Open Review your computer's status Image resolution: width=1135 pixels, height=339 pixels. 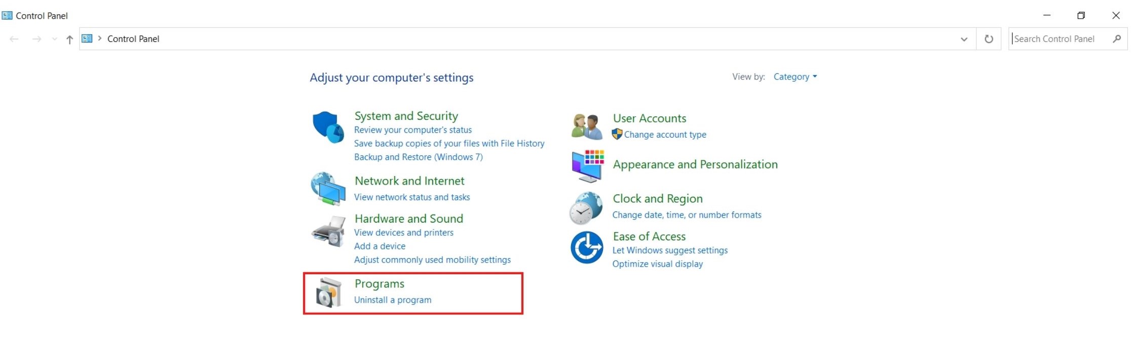coord(412,130)
